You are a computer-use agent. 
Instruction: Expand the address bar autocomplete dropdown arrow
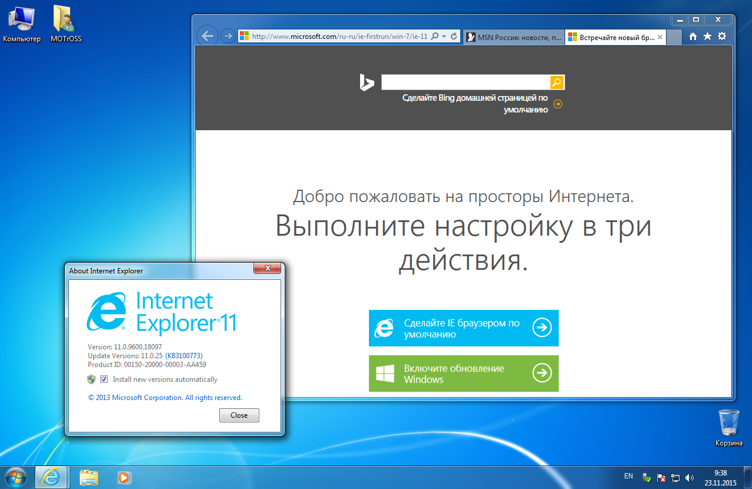tap(444, 37)
